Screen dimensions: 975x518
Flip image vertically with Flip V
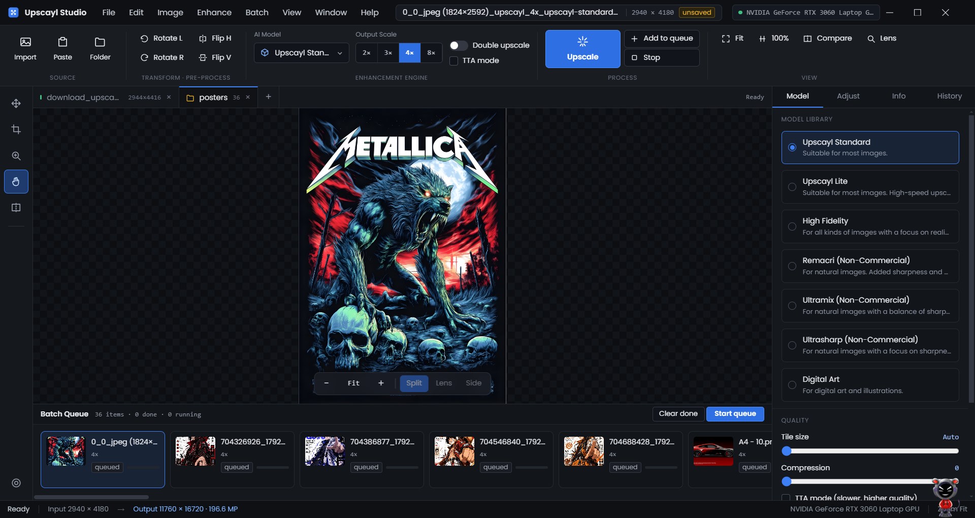pos(215,57)
